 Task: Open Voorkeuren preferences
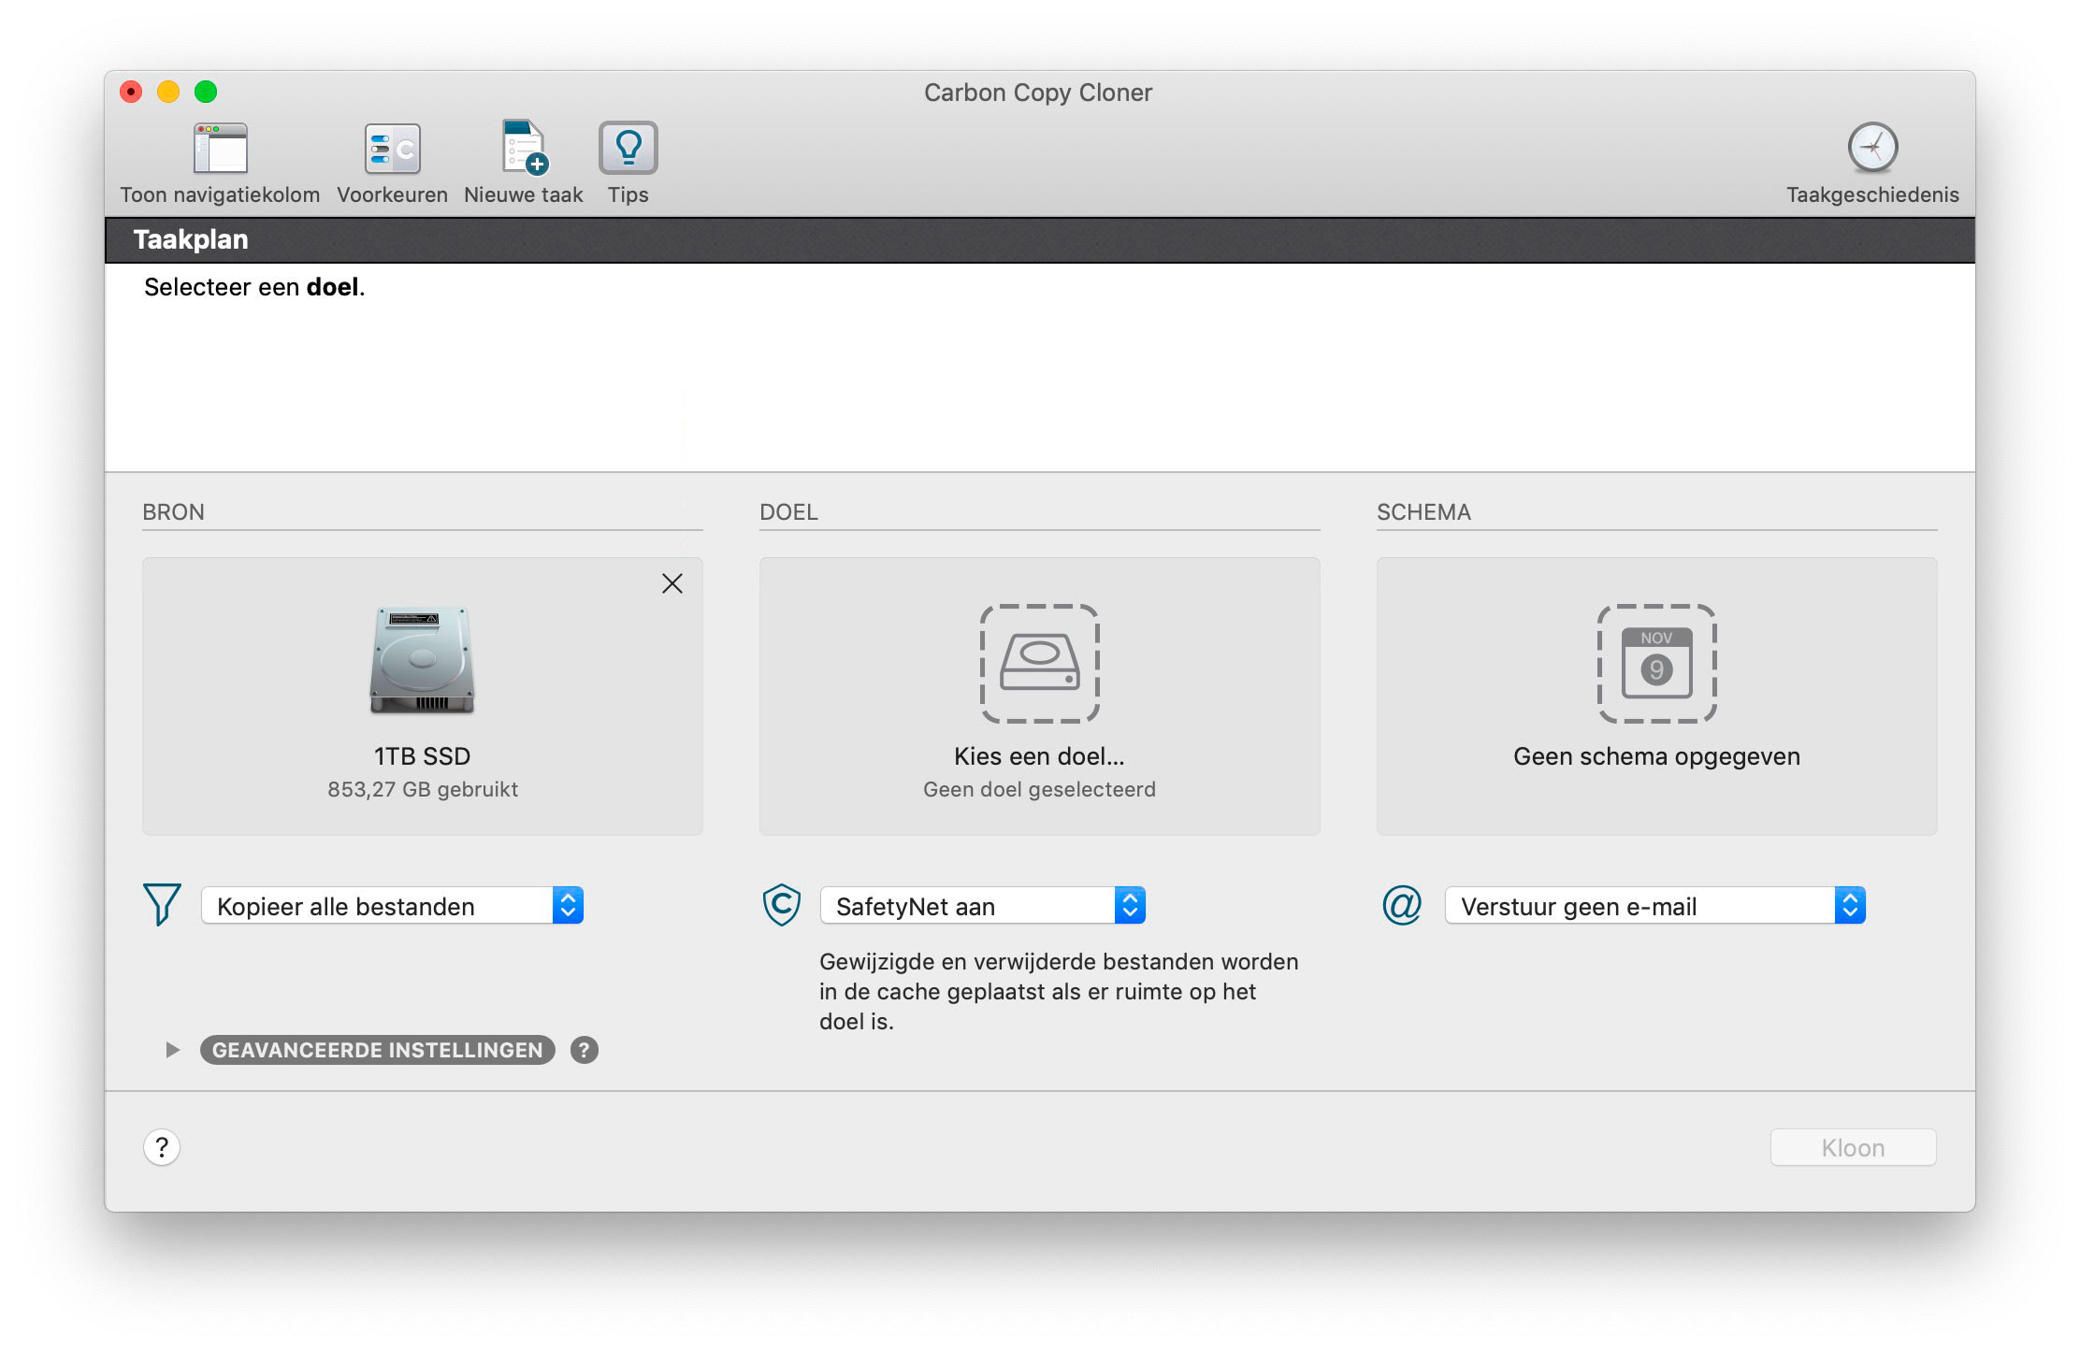(392, 163)
